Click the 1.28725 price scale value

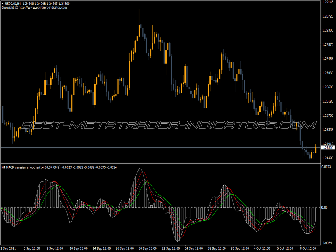[328, 16]
